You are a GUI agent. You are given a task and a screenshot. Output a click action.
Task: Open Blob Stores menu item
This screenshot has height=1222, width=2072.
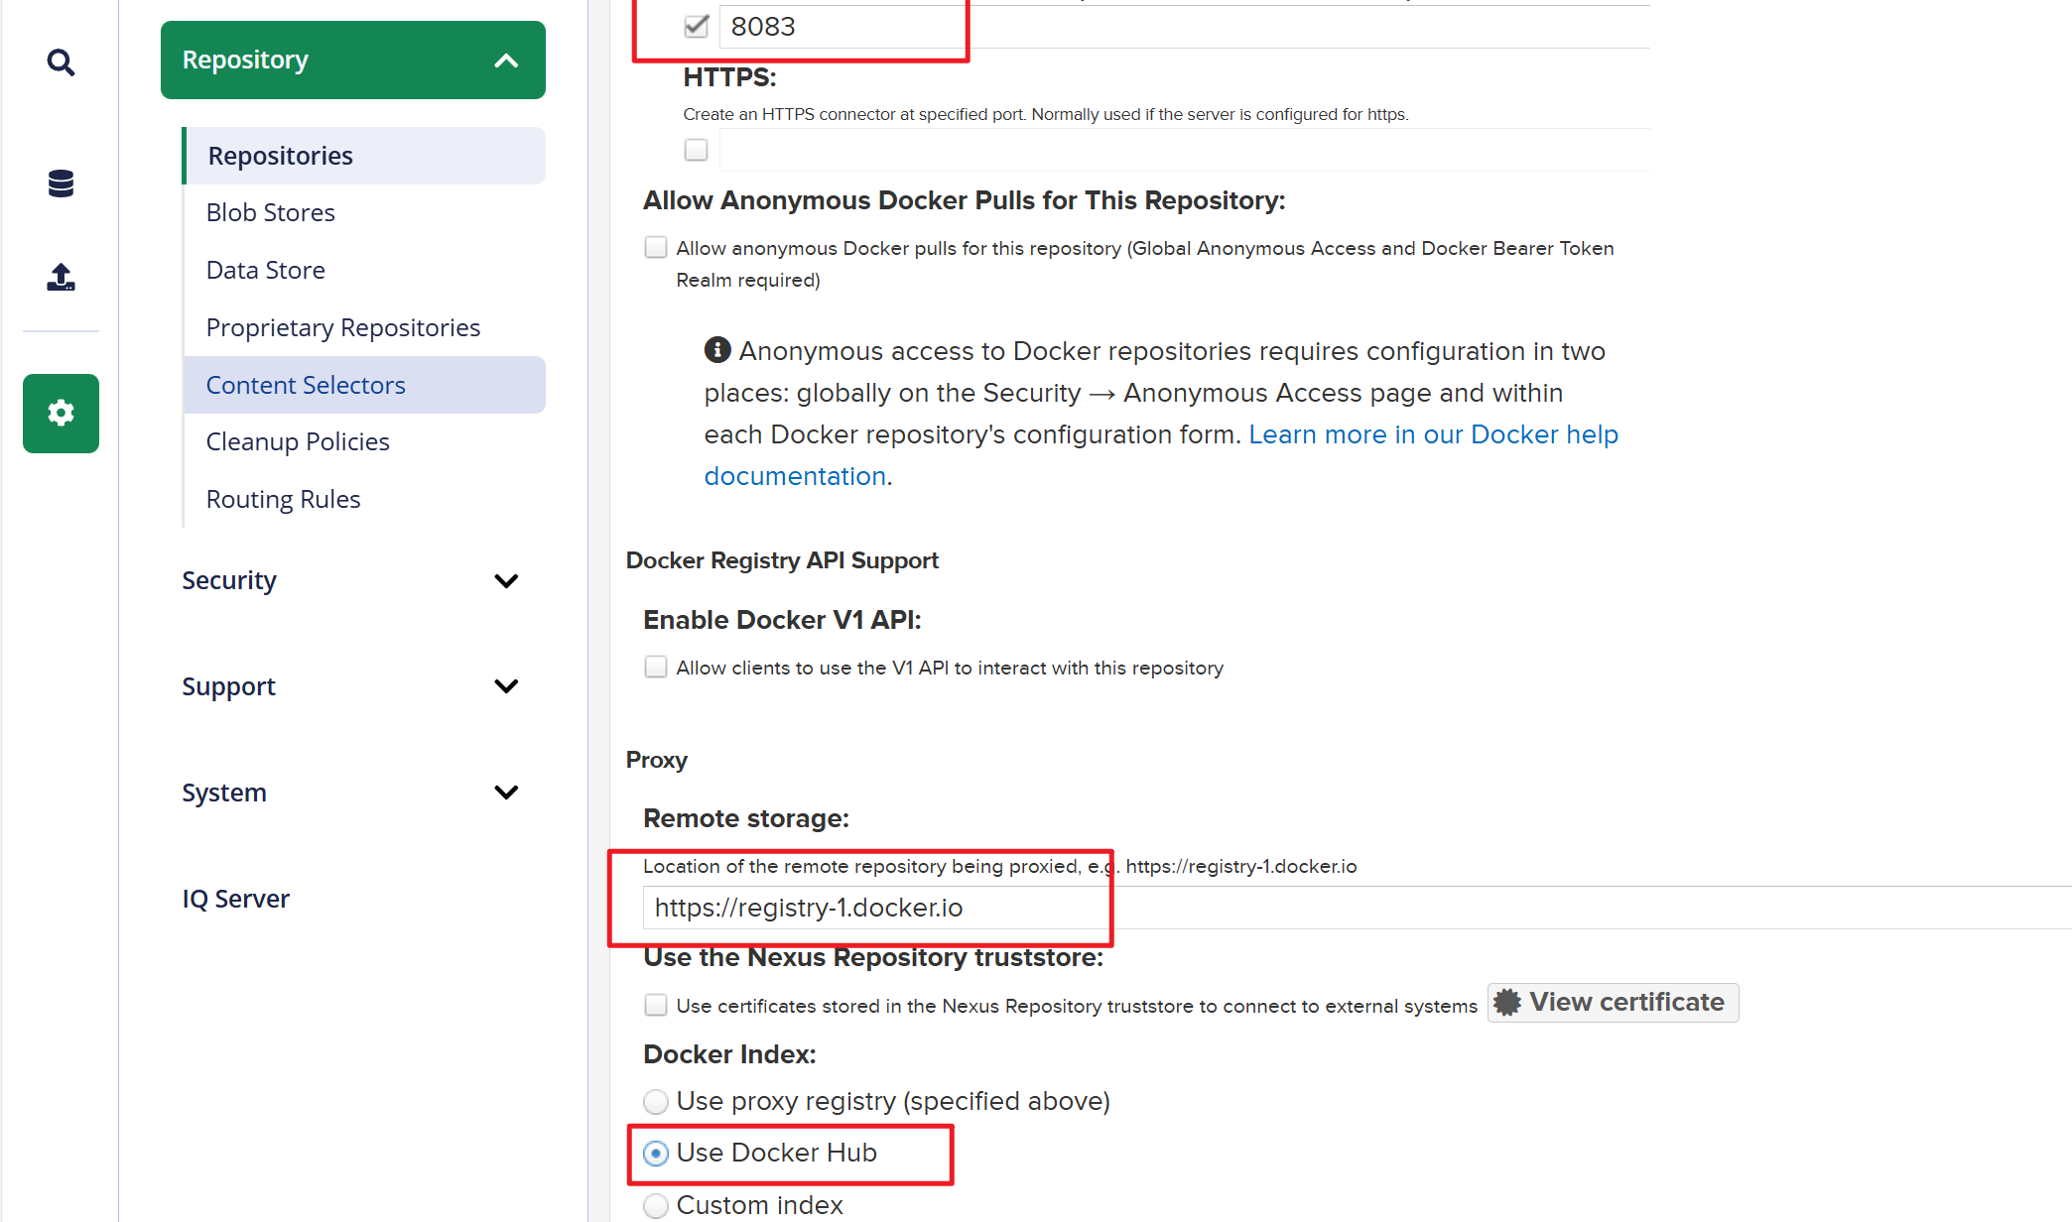point(270,212)
